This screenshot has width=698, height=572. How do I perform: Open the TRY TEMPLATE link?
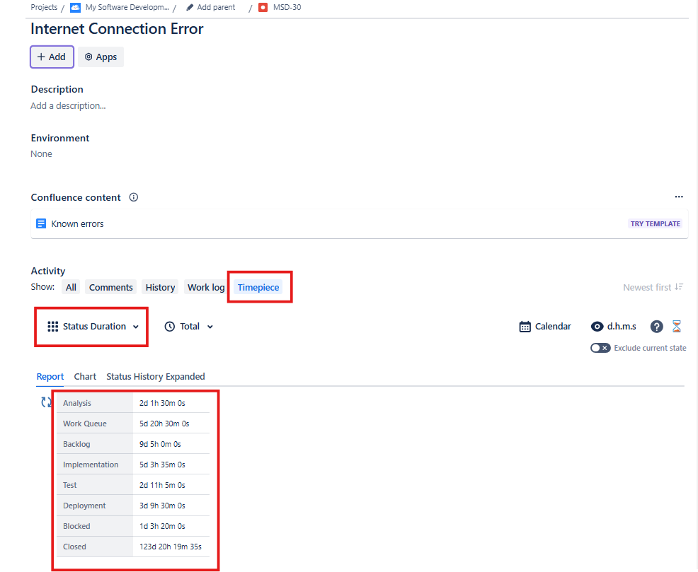coord(655,223)
